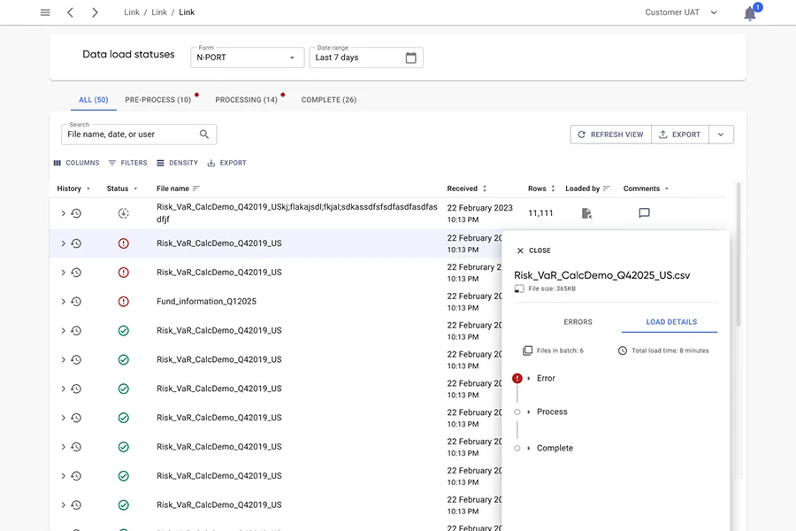Click the notification bell icon
This screenshot has width=796, height=531.
point(750,13)
